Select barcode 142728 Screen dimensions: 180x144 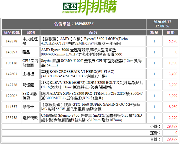tap(11, 85)
